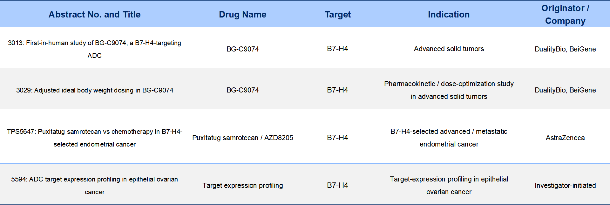This screenshot has height=205, width=610.
Task: Select the 'Investigator-initiated' originator cell
Action: [565, 185]
